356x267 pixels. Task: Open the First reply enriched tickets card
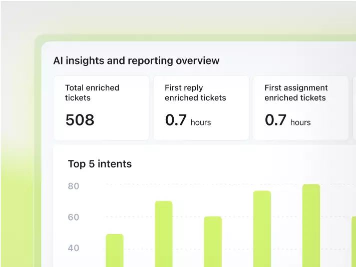pos(201,108)
